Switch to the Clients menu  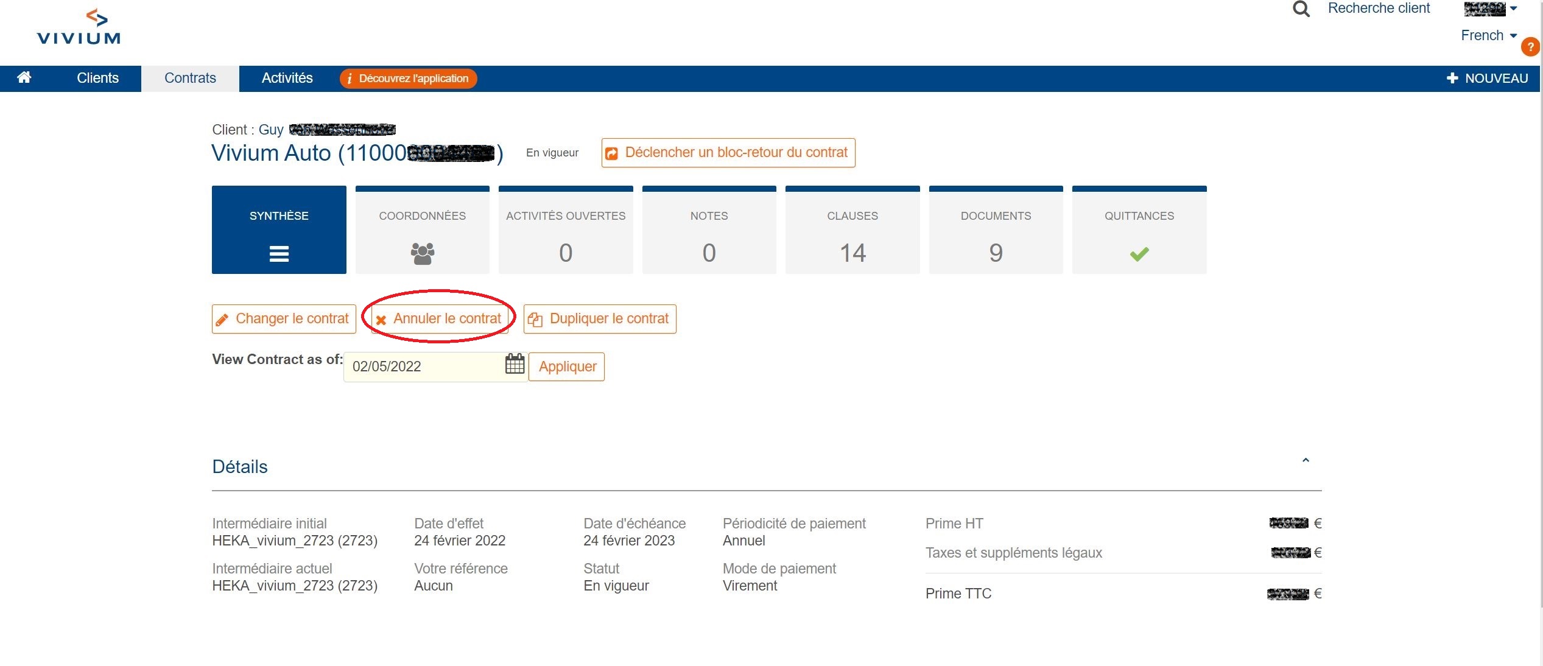click(x=97, y=78)
